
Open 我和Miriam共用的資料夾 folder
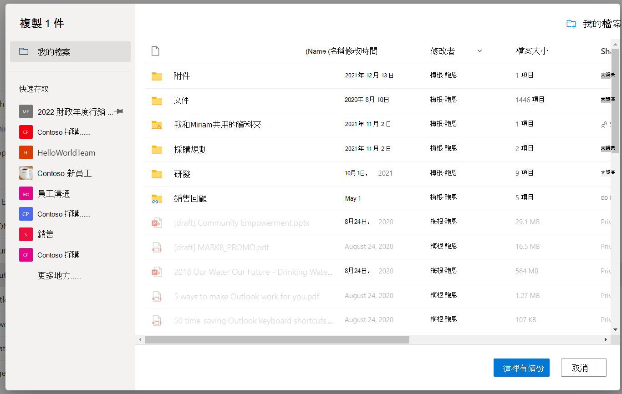[218, 125]
